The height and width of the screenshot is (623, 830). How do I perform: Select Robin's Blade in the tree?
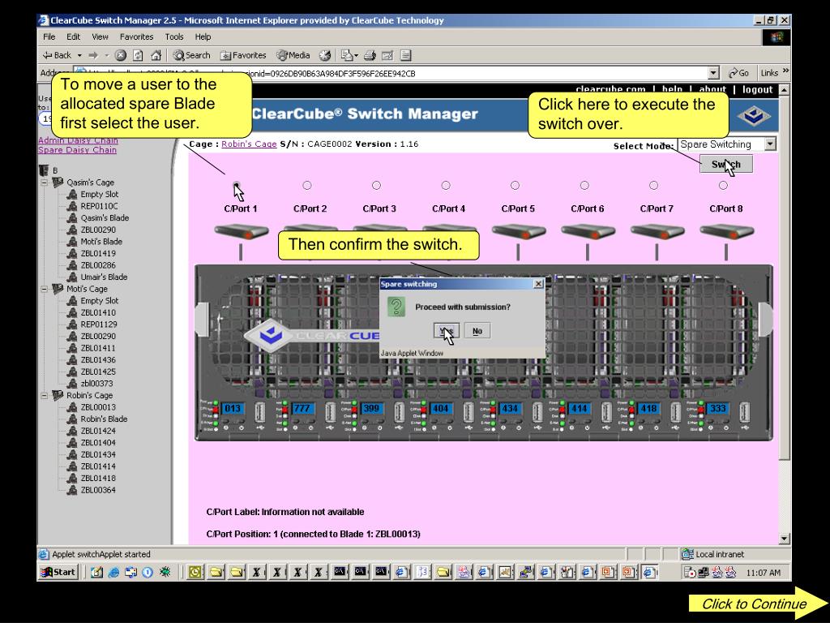coord(104,419)
